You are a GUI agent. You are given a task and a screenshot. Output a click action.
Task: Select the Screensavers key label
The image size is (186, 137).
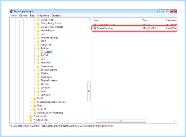(47, 66)
